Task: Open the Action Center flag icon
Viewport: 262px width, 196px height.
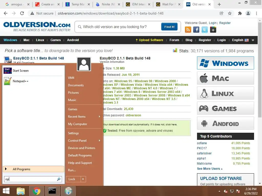Action: (238, 191)
